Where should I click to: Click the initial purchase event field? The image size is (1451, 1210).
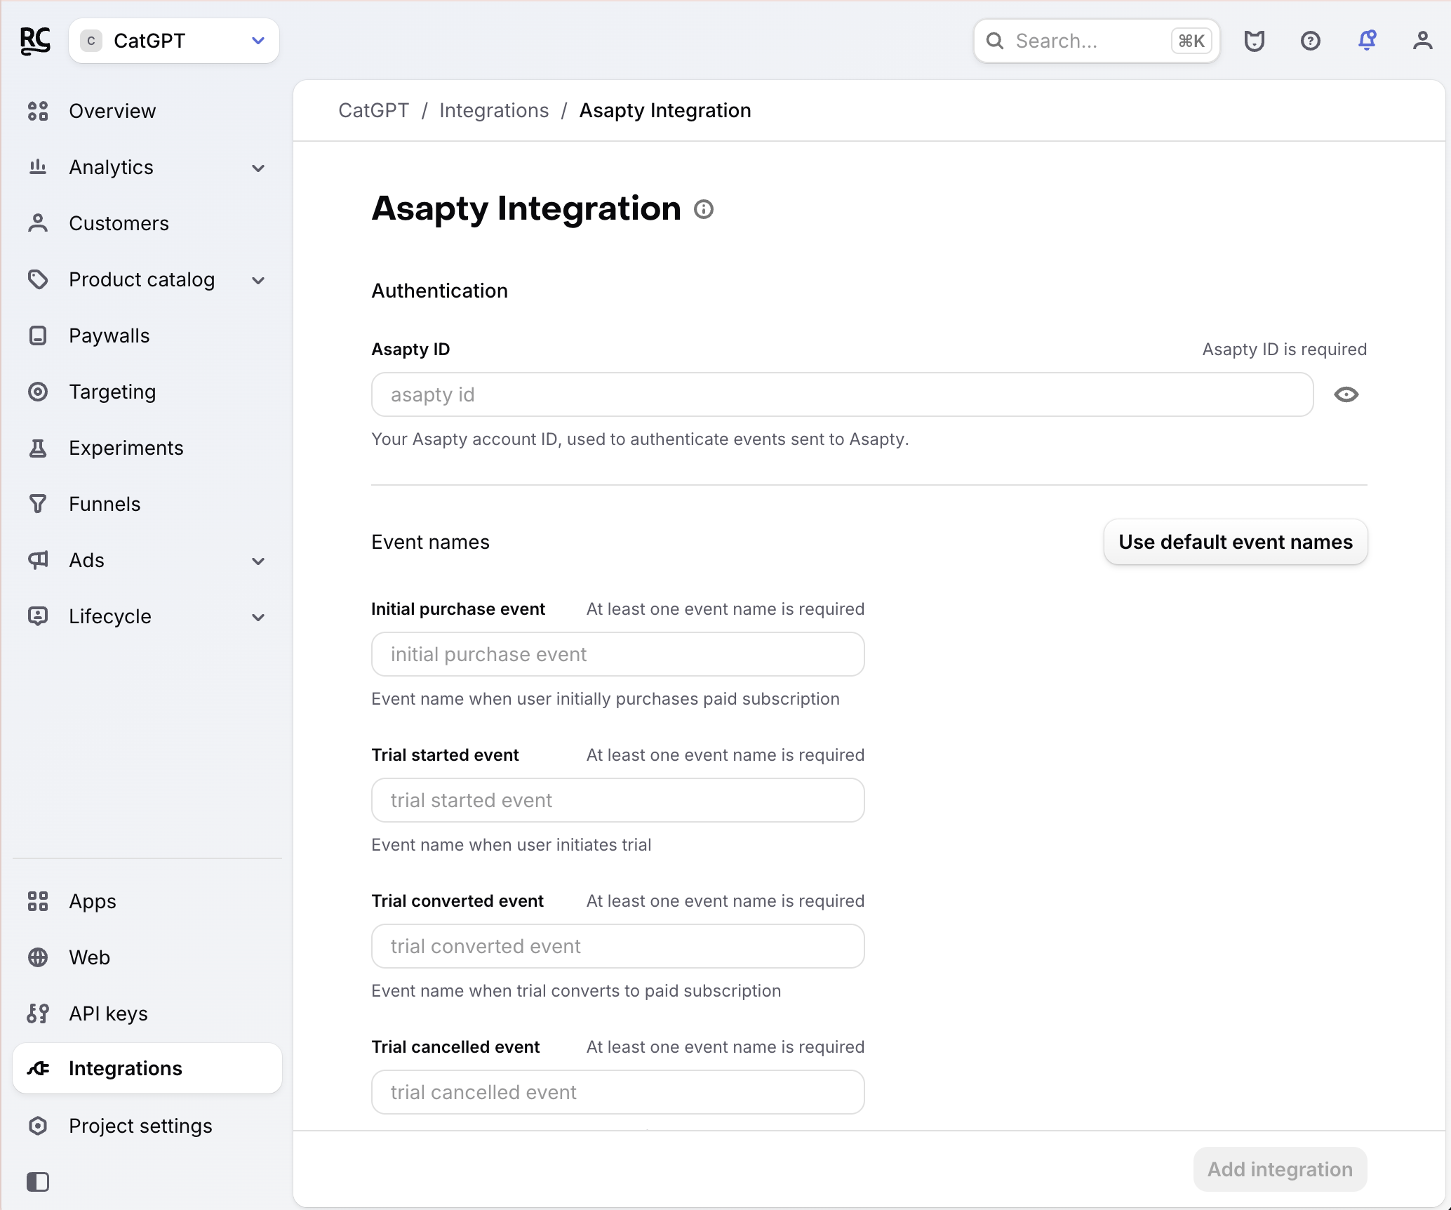pos(618,654)
